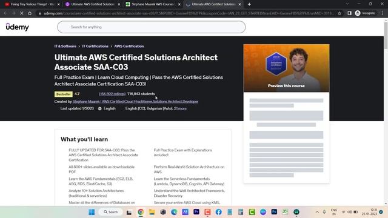Viewport: 388px width, 218px height.
Task: Focus the Search for anything field
Action: coord(151,27)
